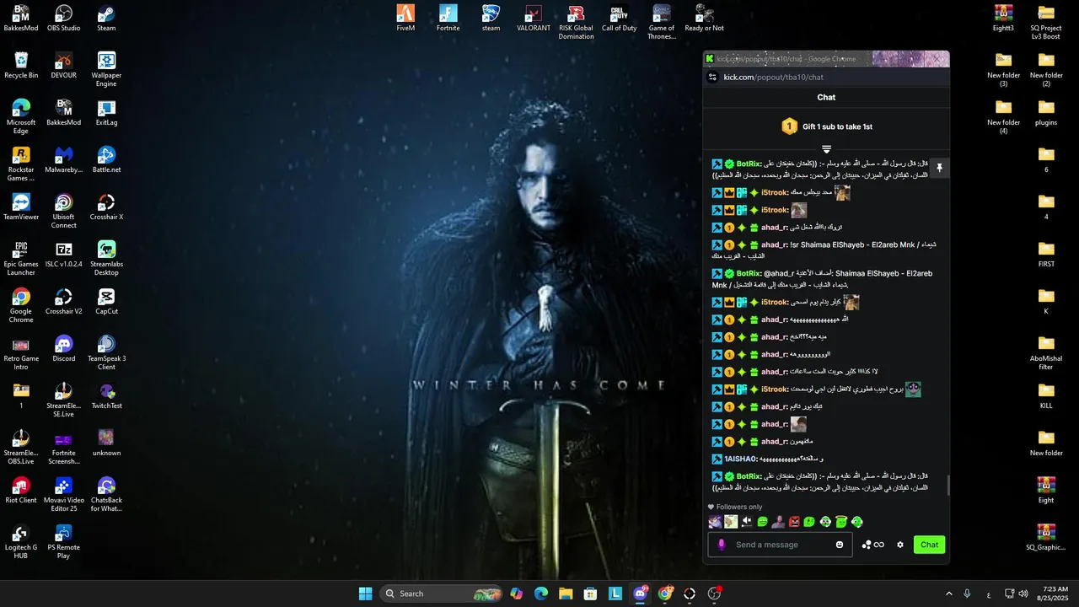The width and height of the screenshot is (1079, 607).
Task: Click the @ahad_r mention in BotRix reply
Action: click(780, 273)
